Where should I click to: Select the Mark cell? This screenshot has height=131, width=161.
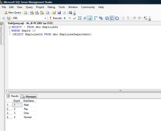tap(29, 105)
